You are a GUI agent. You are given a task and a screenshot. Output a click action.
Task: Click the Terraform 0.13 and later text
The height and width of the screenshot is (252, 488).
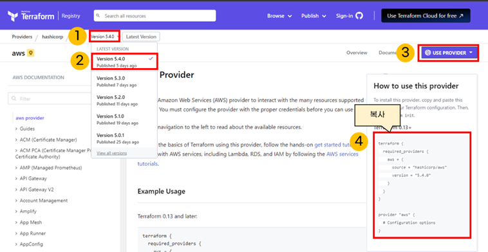[167, 216]
